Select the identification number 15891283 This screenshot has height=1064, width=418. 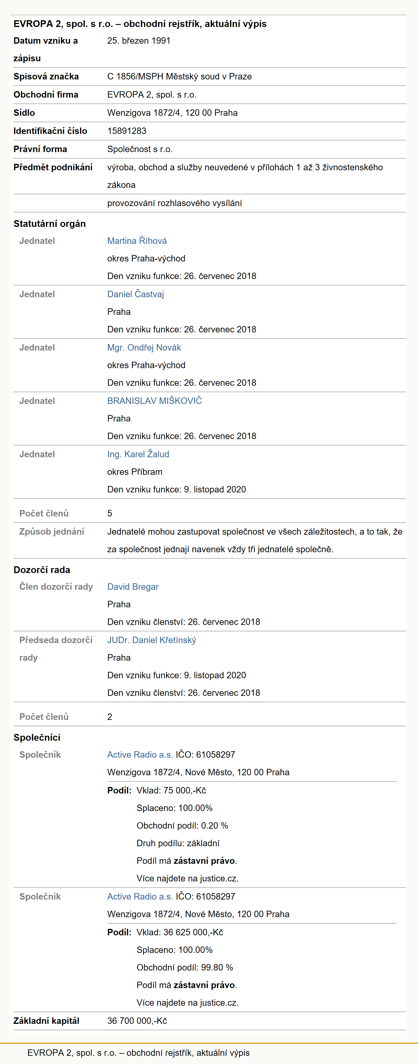(127, 131)
